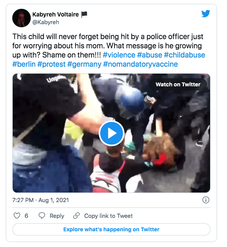Click the Watch on Twitter button
This screenshot has height=247, width=227.
178,84
